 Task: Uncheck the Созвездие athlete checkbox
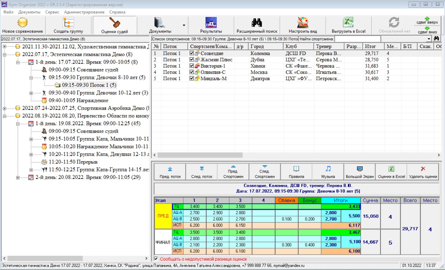192,53
